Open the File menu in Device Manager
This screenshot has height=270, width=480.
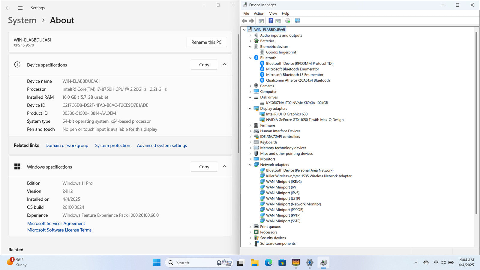(246, 13)
